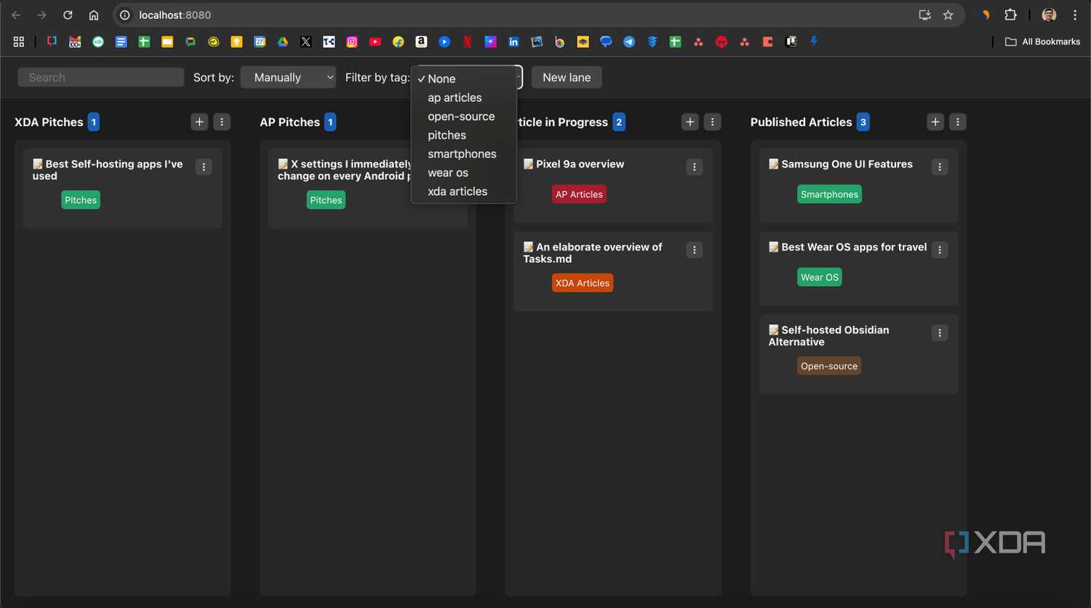
Task: Open options for Self-hosted Obsidian Alternative card
Action: [940, 333]
